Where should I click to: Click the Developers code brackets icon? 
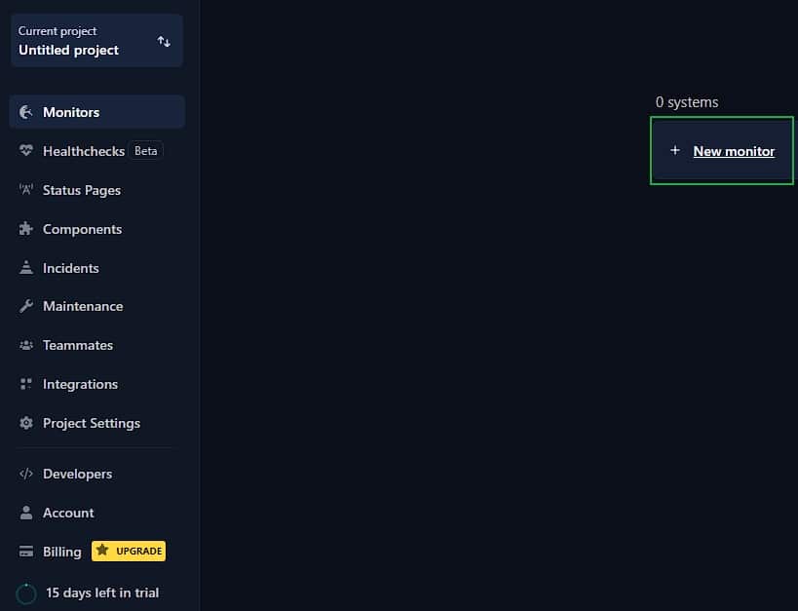pos(26,474)
